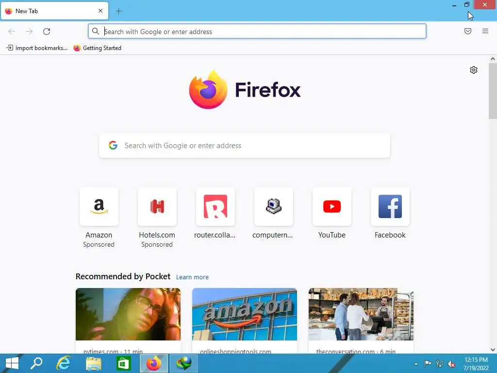
Task: Open the computern... shortcut tile
Action: 274,206
